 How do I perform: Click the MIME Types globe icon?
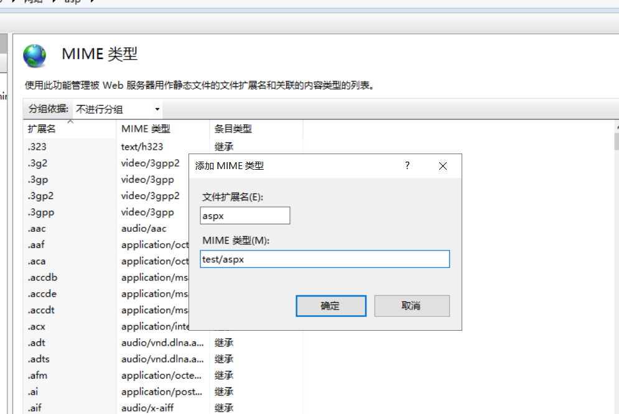[x=35, y=56]
